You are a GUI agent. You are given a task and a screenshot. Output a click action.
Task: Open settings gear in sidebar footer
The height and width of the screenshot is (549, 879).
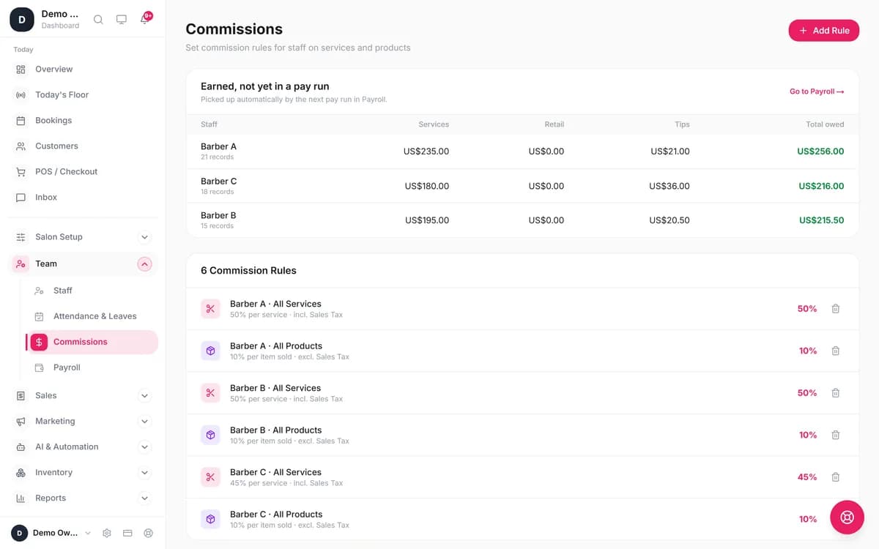(x=107, y=533)
